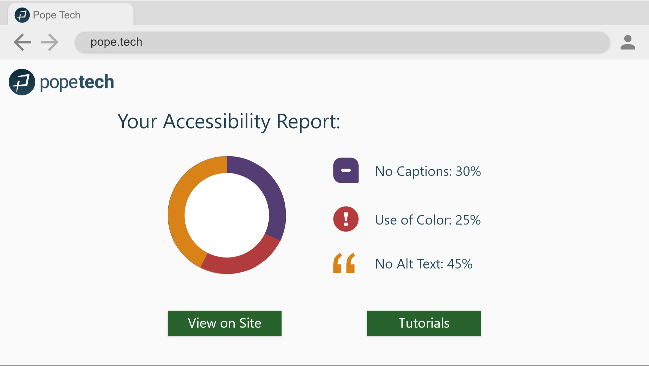649x366 pixels.
Task: Click the Use of Color: 25% label
Action: click(x=428, y=220)
